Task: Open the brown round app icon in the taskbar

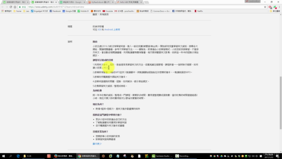Action: (x=103, y=156)
